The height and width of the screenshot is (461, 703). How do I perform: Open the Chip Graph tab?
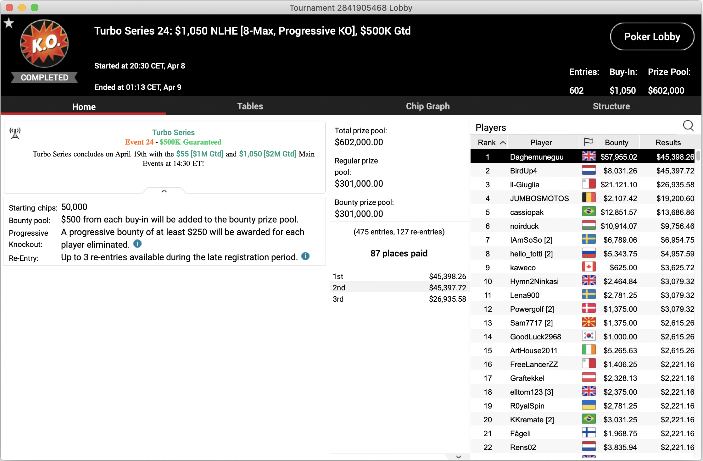click(x=427, y=106)
